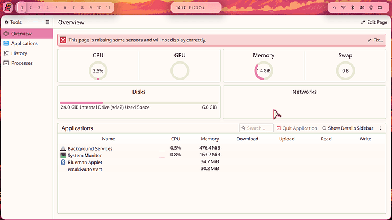392x220 pixels.
Task: Expand the system tray chevron
Action: 334,7
